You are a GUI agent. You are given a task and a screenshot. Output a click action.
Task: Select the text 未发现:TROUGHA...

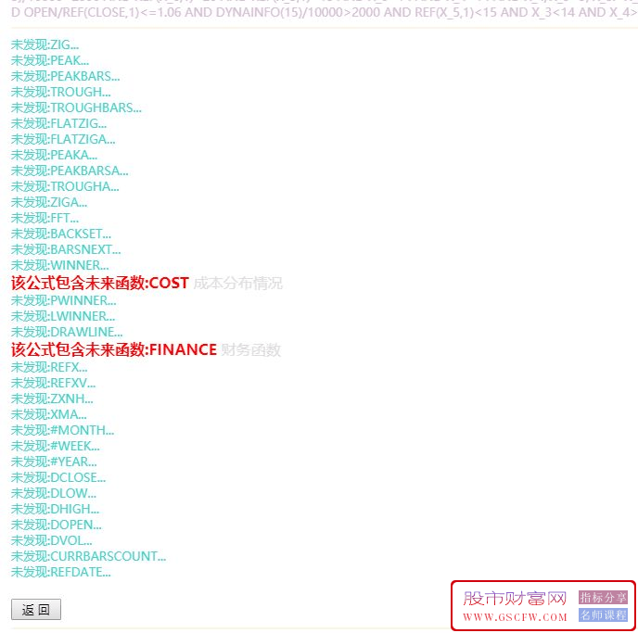tap(65, 186)
